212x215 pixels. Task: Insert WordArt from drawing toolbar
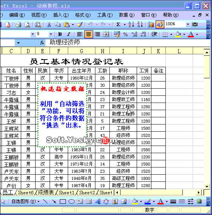pos(97,201)
